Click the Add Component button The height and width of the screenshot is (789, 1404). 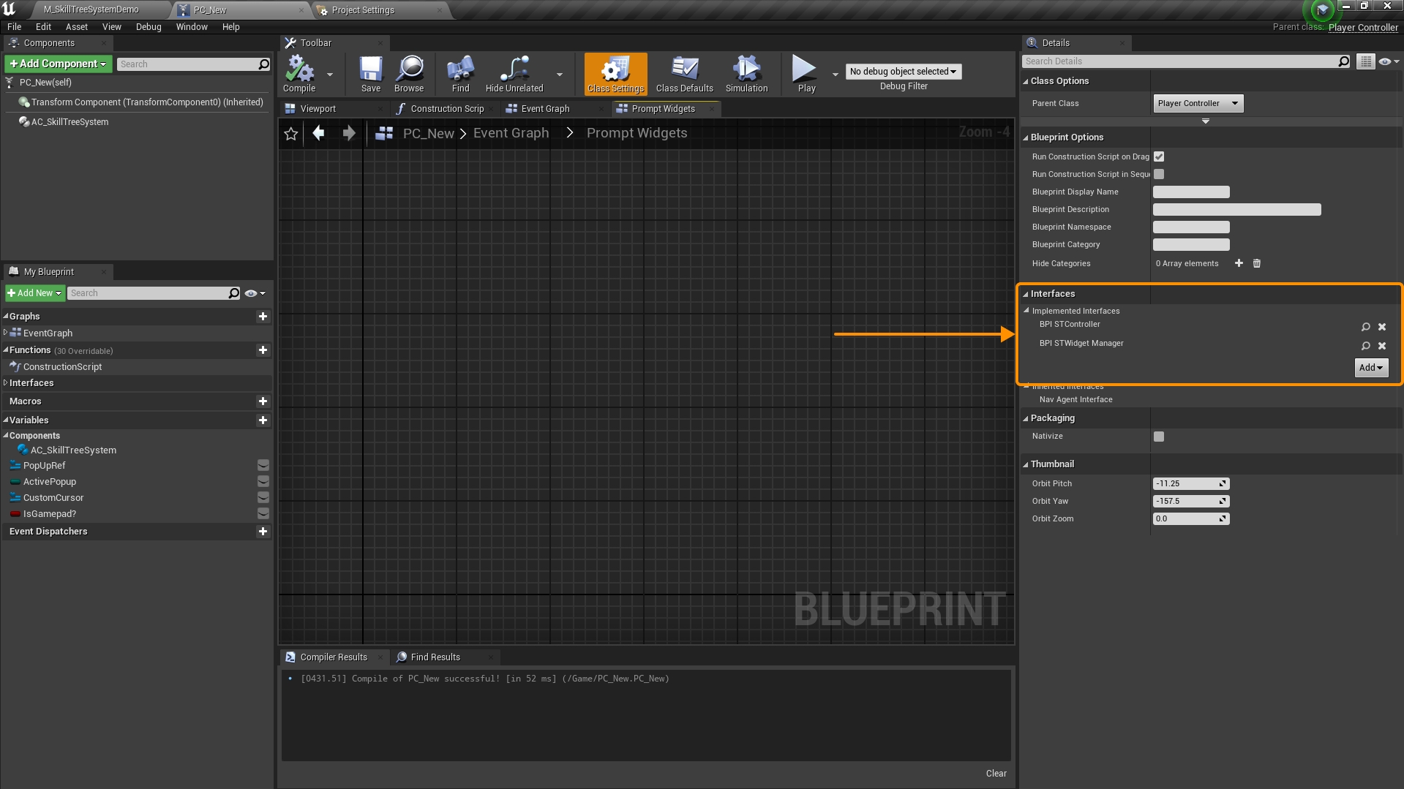click(59, 64)
